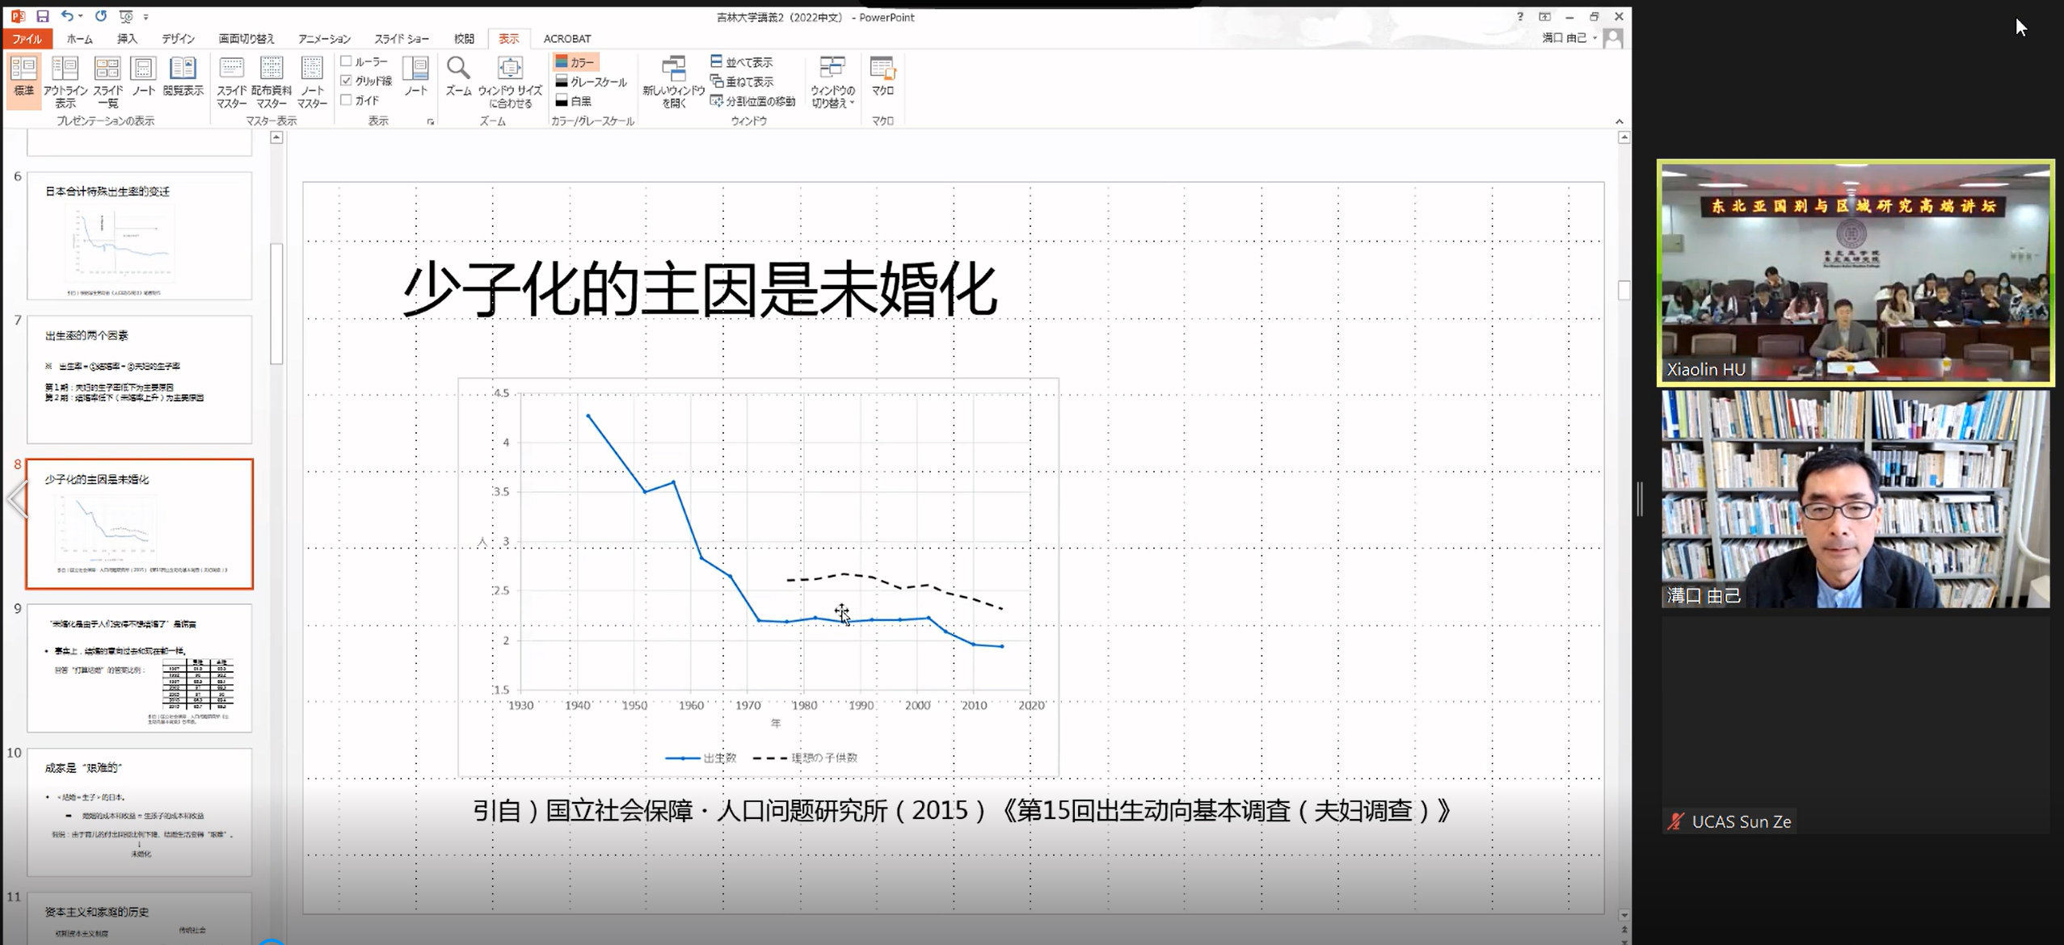Image resolution: width=2064 pixels, height=945 pixels.
Task: Select the Grayscale (グレースケール) color mode
Action: [x=591, y=82]
